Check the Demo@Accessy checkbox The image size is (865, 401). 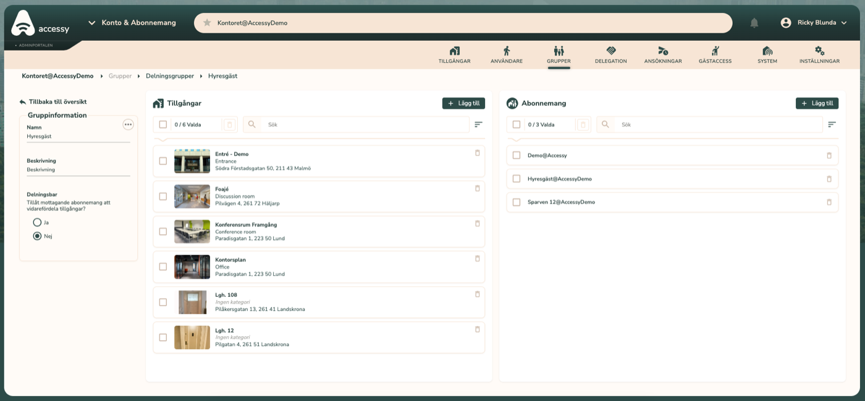pyautogui.click(x=517, y=155)
